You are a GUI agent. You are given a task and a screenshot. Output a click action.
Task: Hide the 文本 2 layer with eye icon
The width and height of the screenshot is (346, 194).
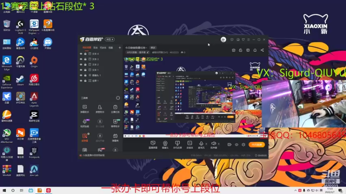click(81, 64)
